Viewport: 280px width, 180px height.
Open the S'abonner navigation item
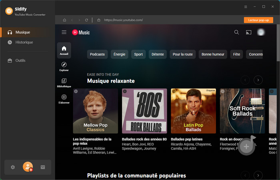click(64, 99)
